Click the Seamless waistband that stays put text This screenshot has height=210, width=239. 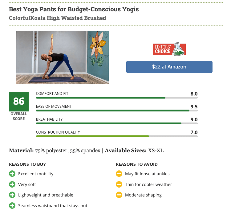[53, 206]
